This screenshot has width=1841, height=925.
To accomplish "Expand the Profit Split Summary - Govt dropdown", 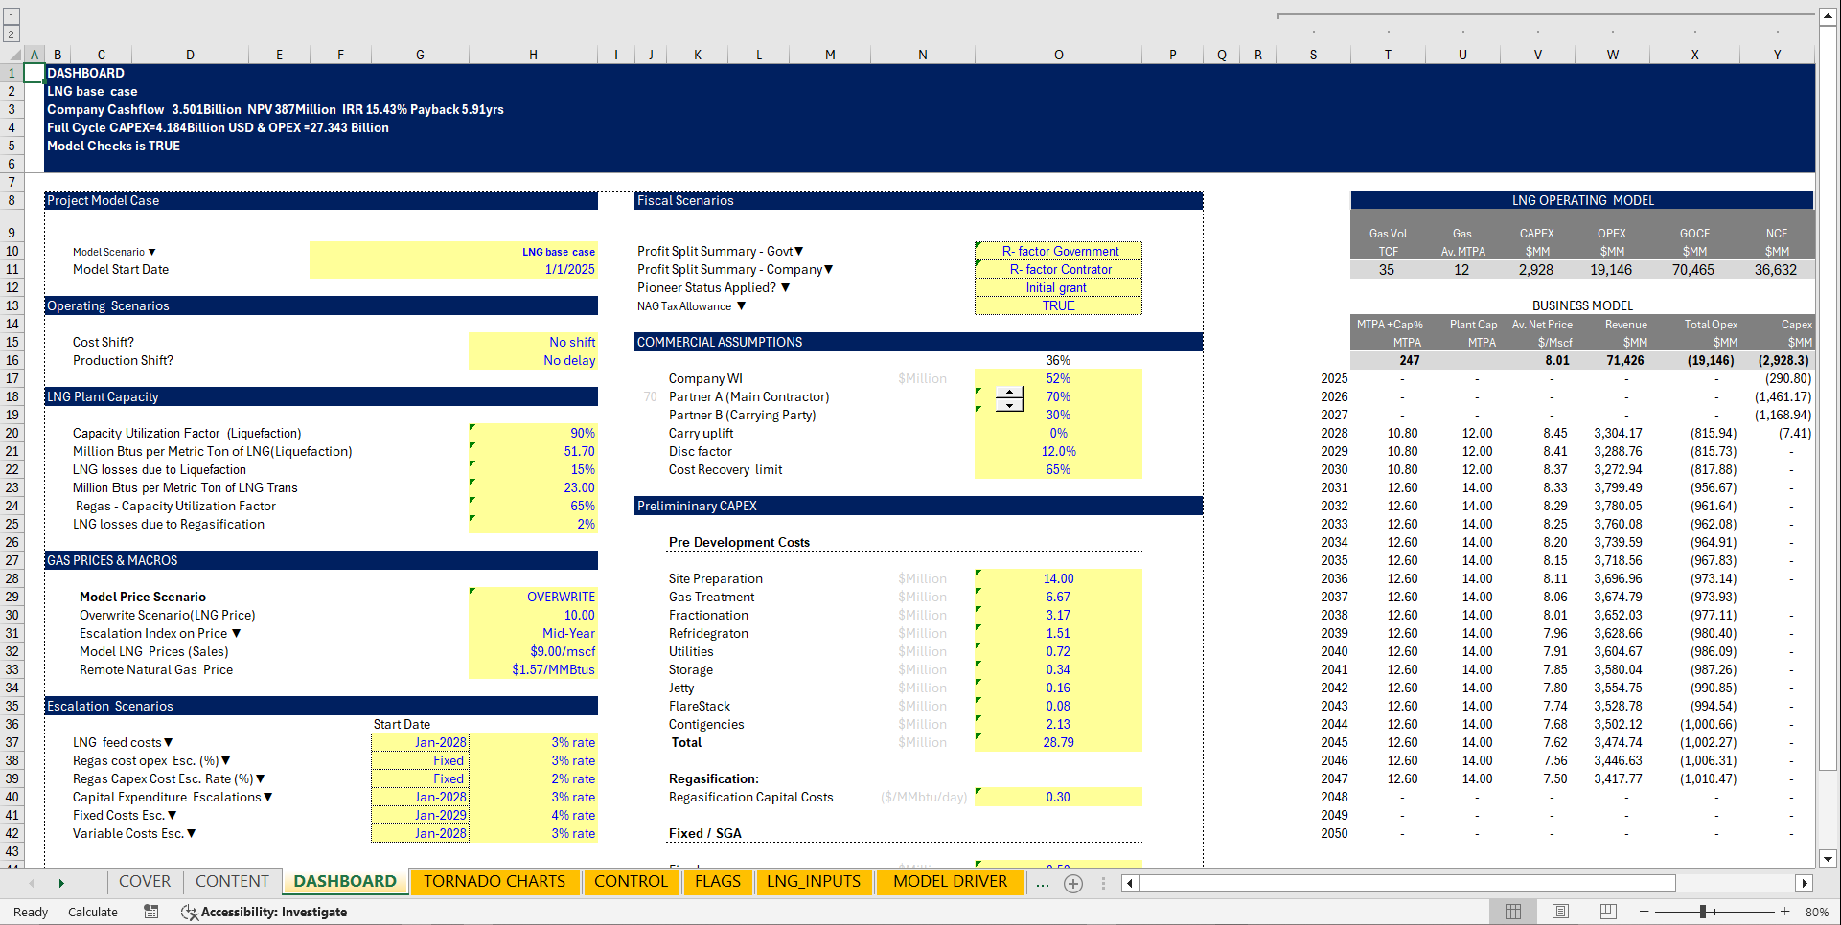I will [x=798, y=251].
